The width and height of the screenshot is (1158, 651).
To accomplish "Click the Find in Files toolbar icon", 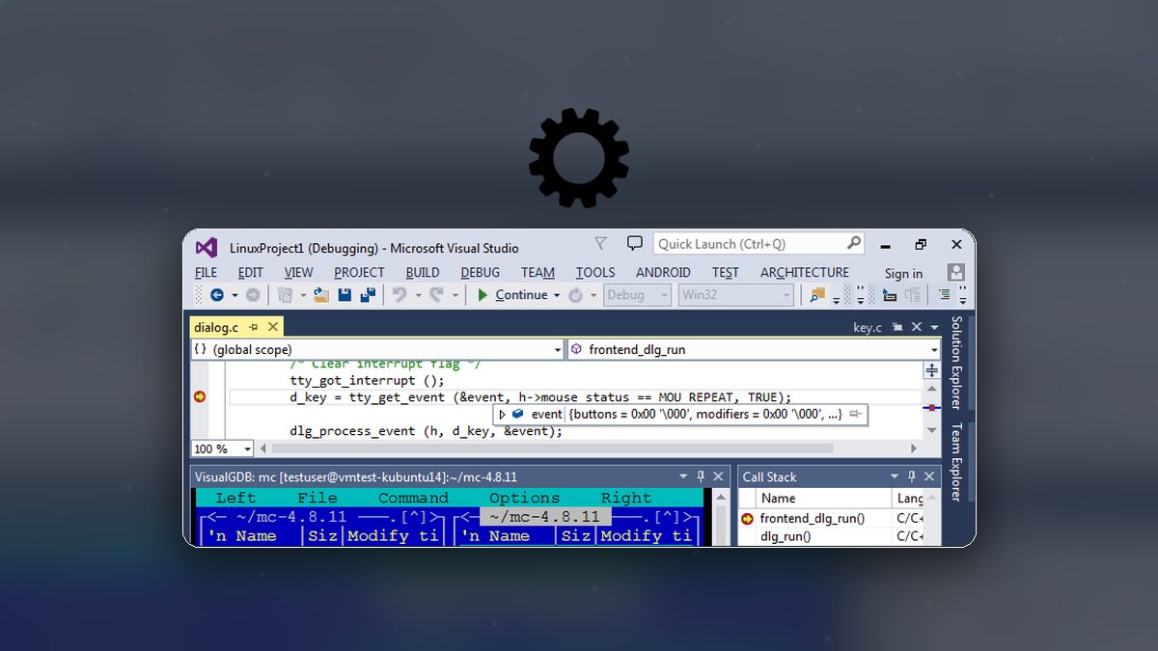I will [817, 295].
